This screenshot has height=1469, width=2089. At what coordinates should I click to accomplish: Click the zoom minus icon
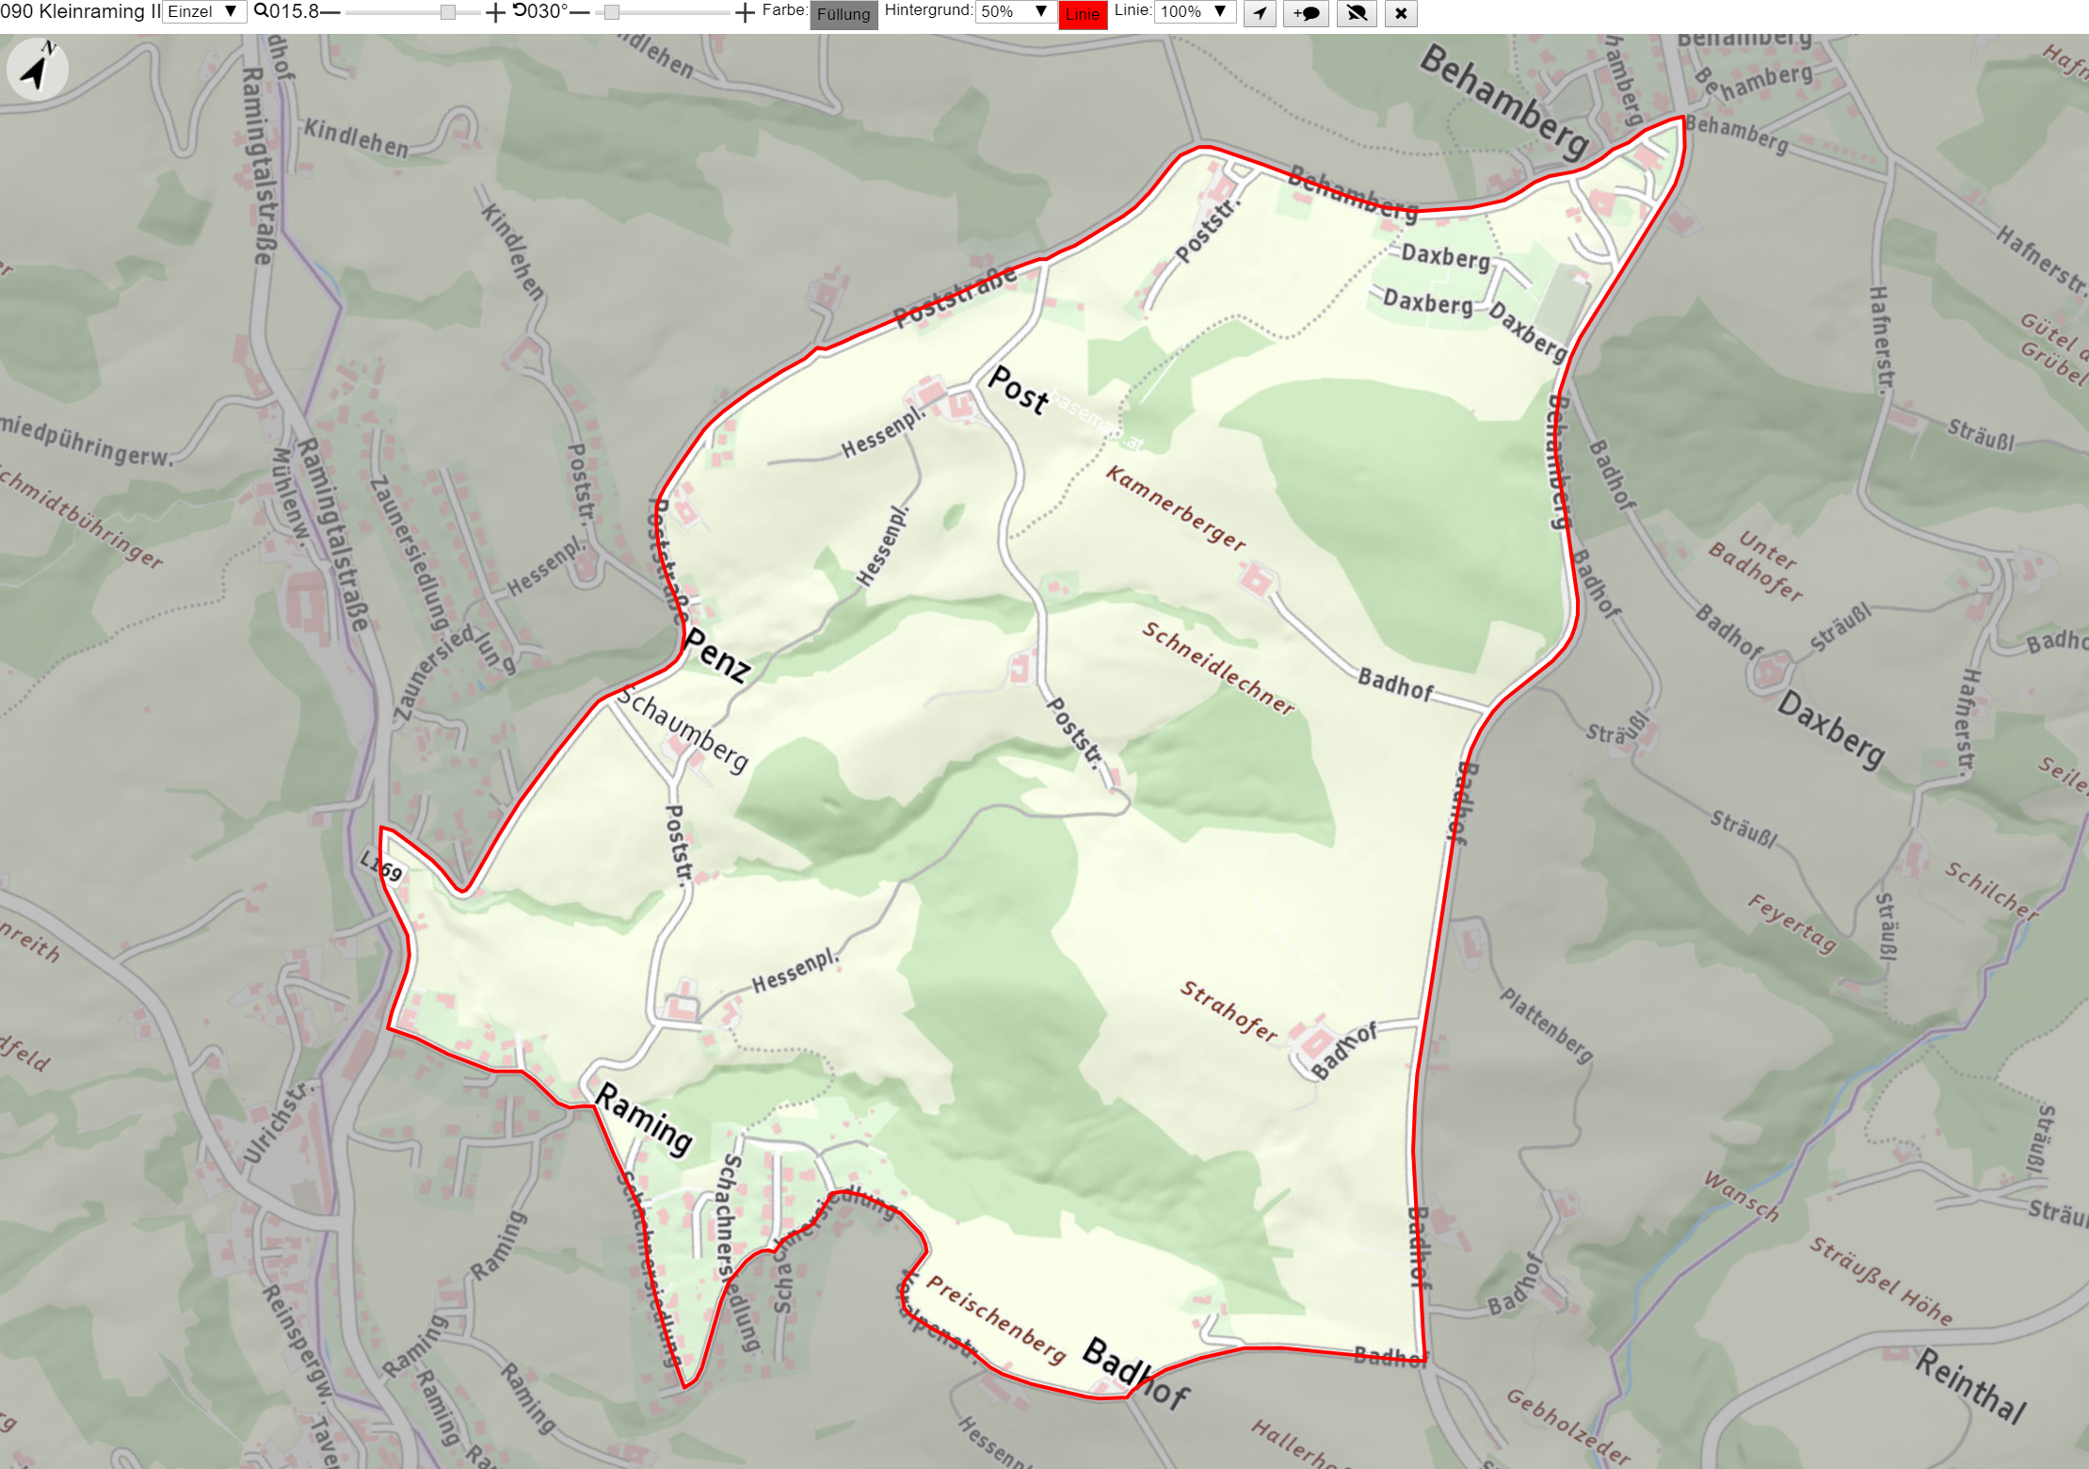(329, 12)
